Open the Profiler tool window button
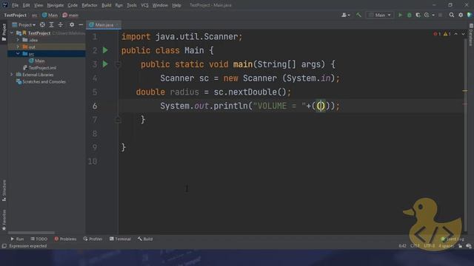This screenshot has width=474, height=266. click(93, 239)
